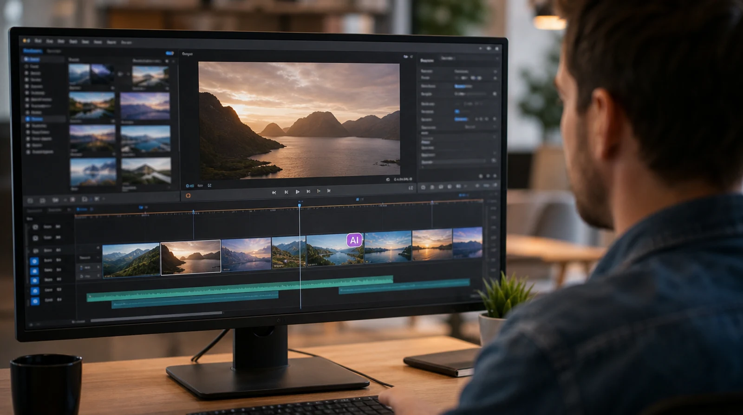Click the timeline's horizontal scrollbar

click(156, 318)
